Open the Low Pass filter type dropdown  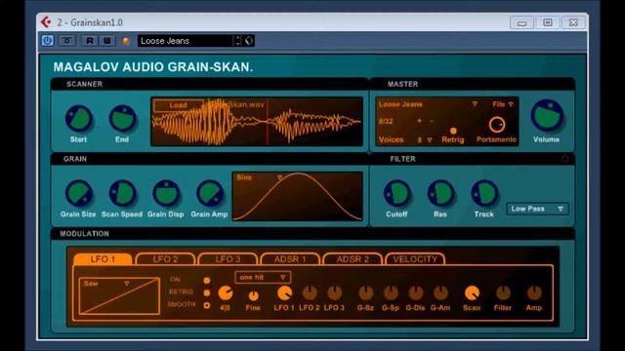point(537,209)
